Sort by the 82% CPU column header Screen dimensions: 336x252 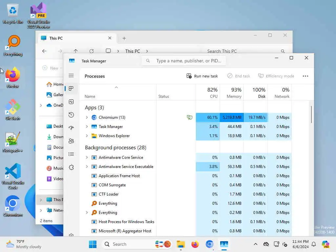pos(208,93)
